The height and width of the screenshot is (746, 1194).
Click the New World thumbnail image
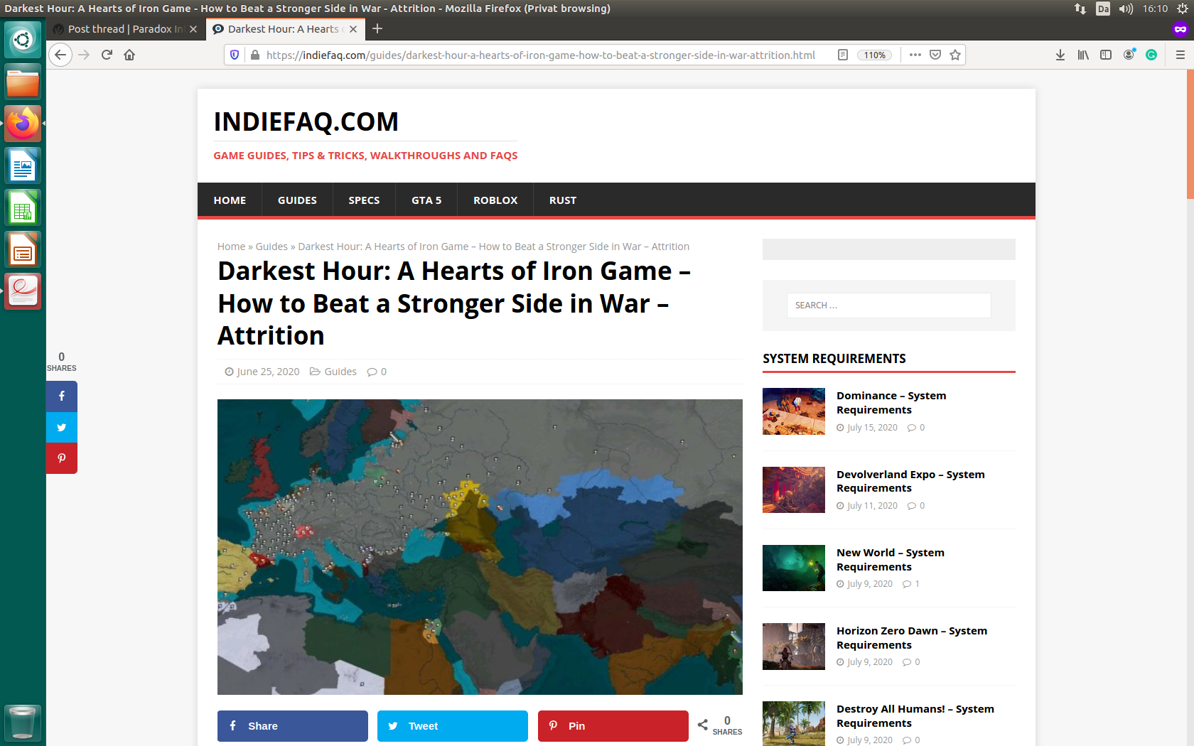click(794, 568)
